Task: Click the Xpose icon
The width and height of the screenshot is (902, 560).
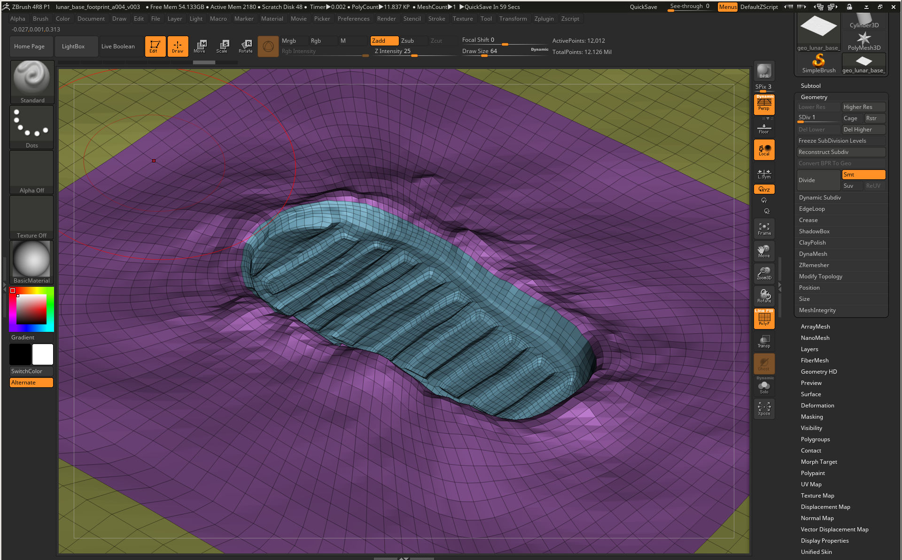Action: (x=764, y=408)
